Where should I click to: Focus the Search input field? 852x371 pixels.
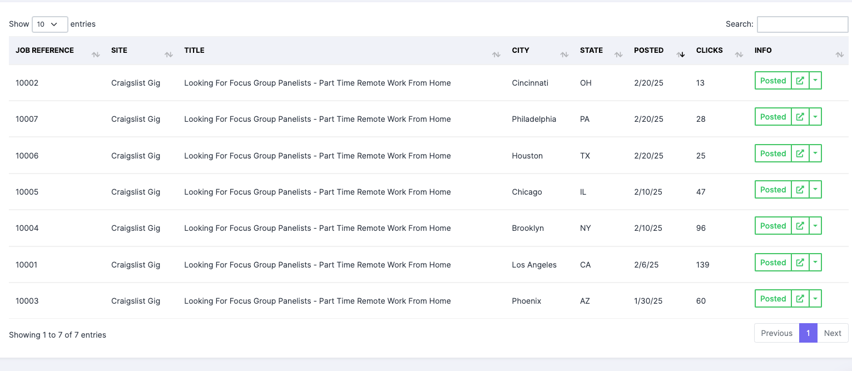click(803, 24)
